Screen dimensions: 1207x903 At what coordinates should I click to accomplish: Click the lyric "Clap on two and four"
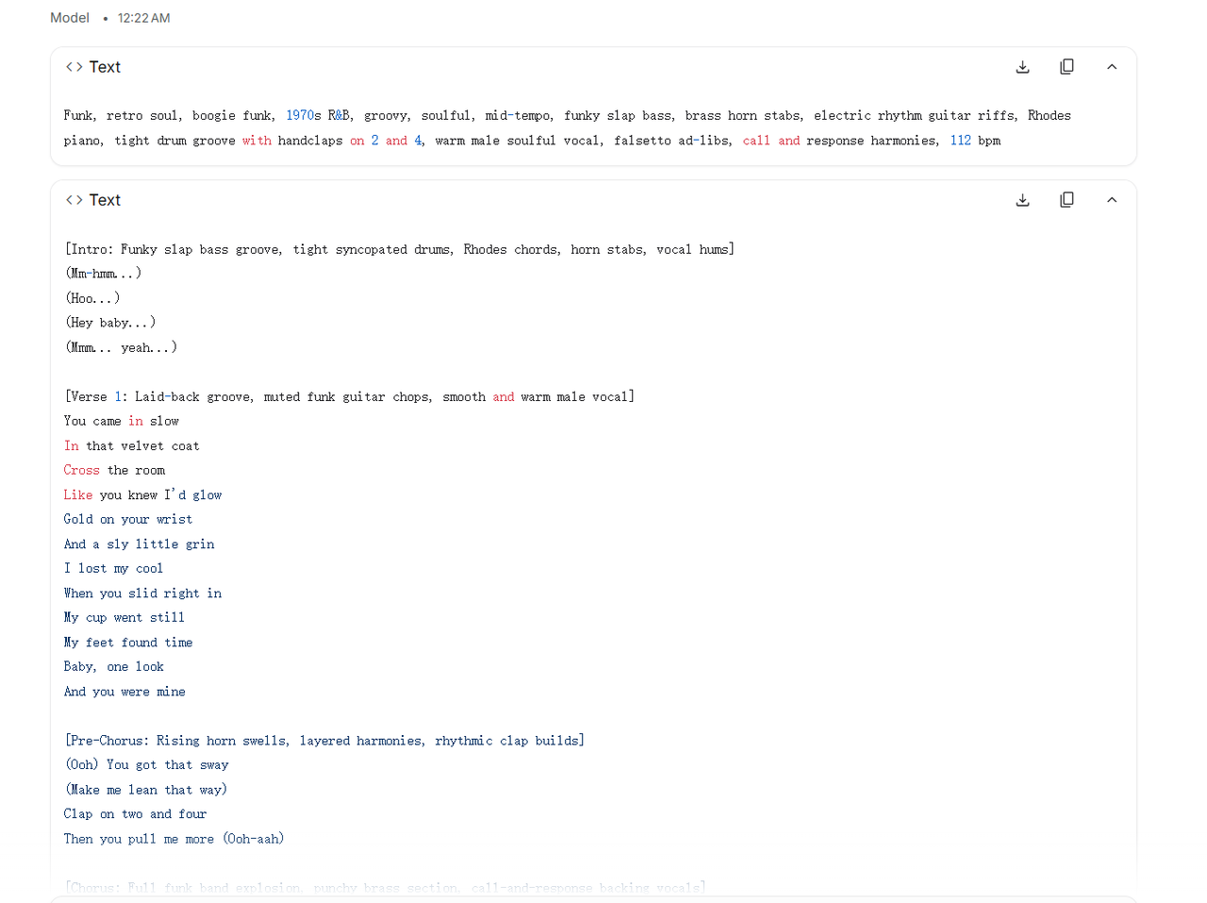point(136,813)
